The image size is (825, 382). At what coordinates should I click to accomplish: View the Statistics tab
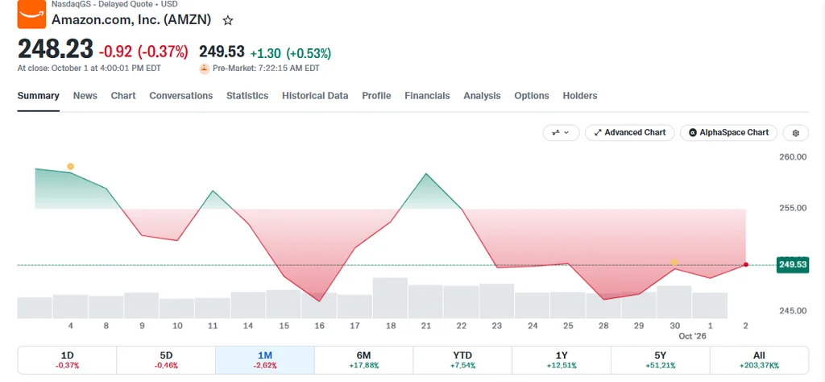(x=247, y=96)
